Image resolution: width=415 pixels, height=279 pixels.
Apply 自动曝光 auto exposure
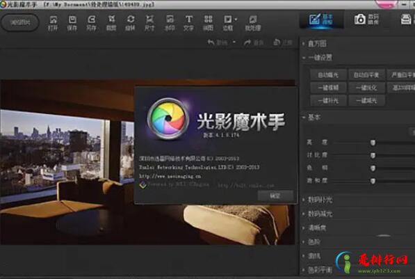[328, 75]
